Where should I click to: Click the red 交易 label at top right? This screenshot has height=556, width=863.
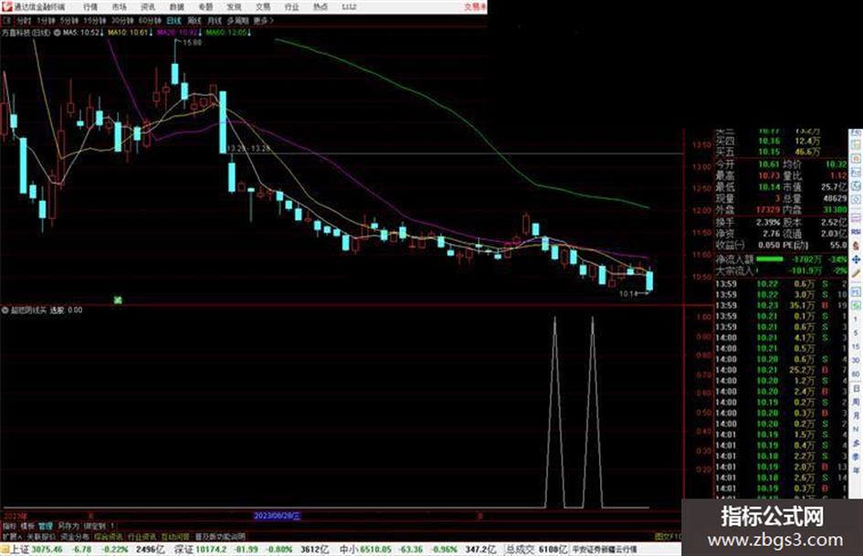[x=474, y=6]
